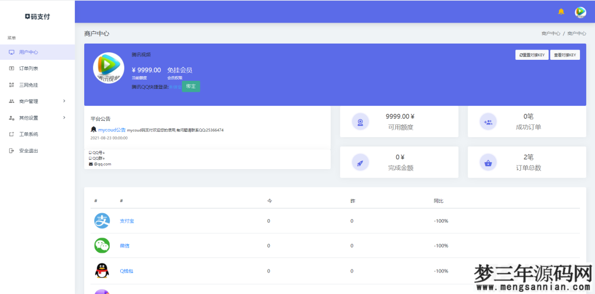Open the mycoud公告 announcement link
The image size is (595, 294).
pyautogui.click(x=112, y=130)
